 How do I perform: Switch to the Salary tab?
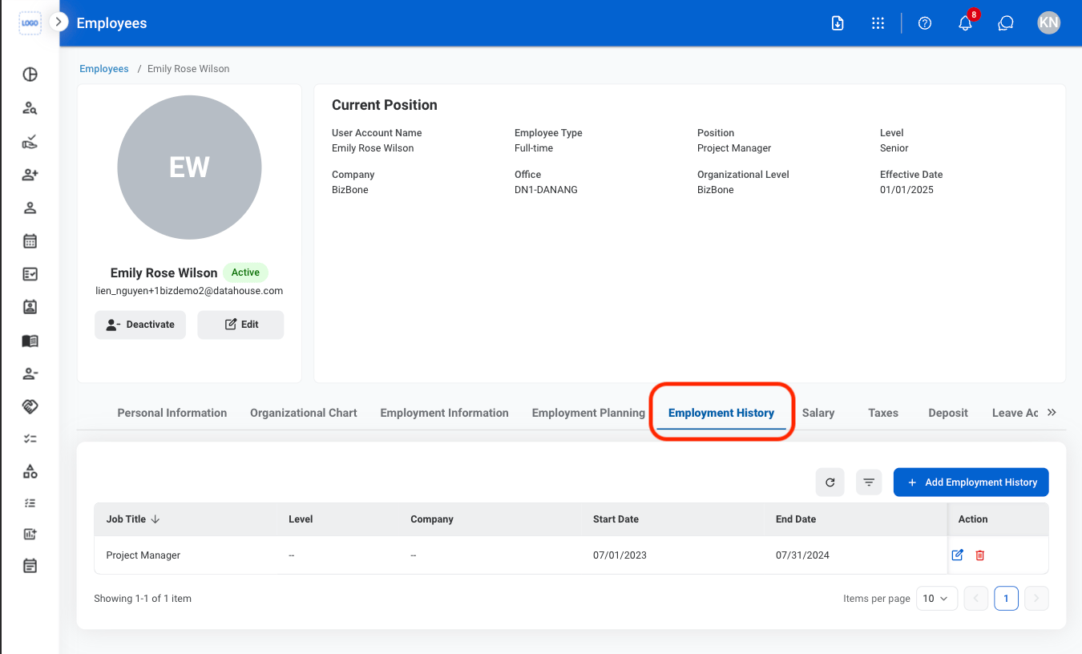click(818, 413)
